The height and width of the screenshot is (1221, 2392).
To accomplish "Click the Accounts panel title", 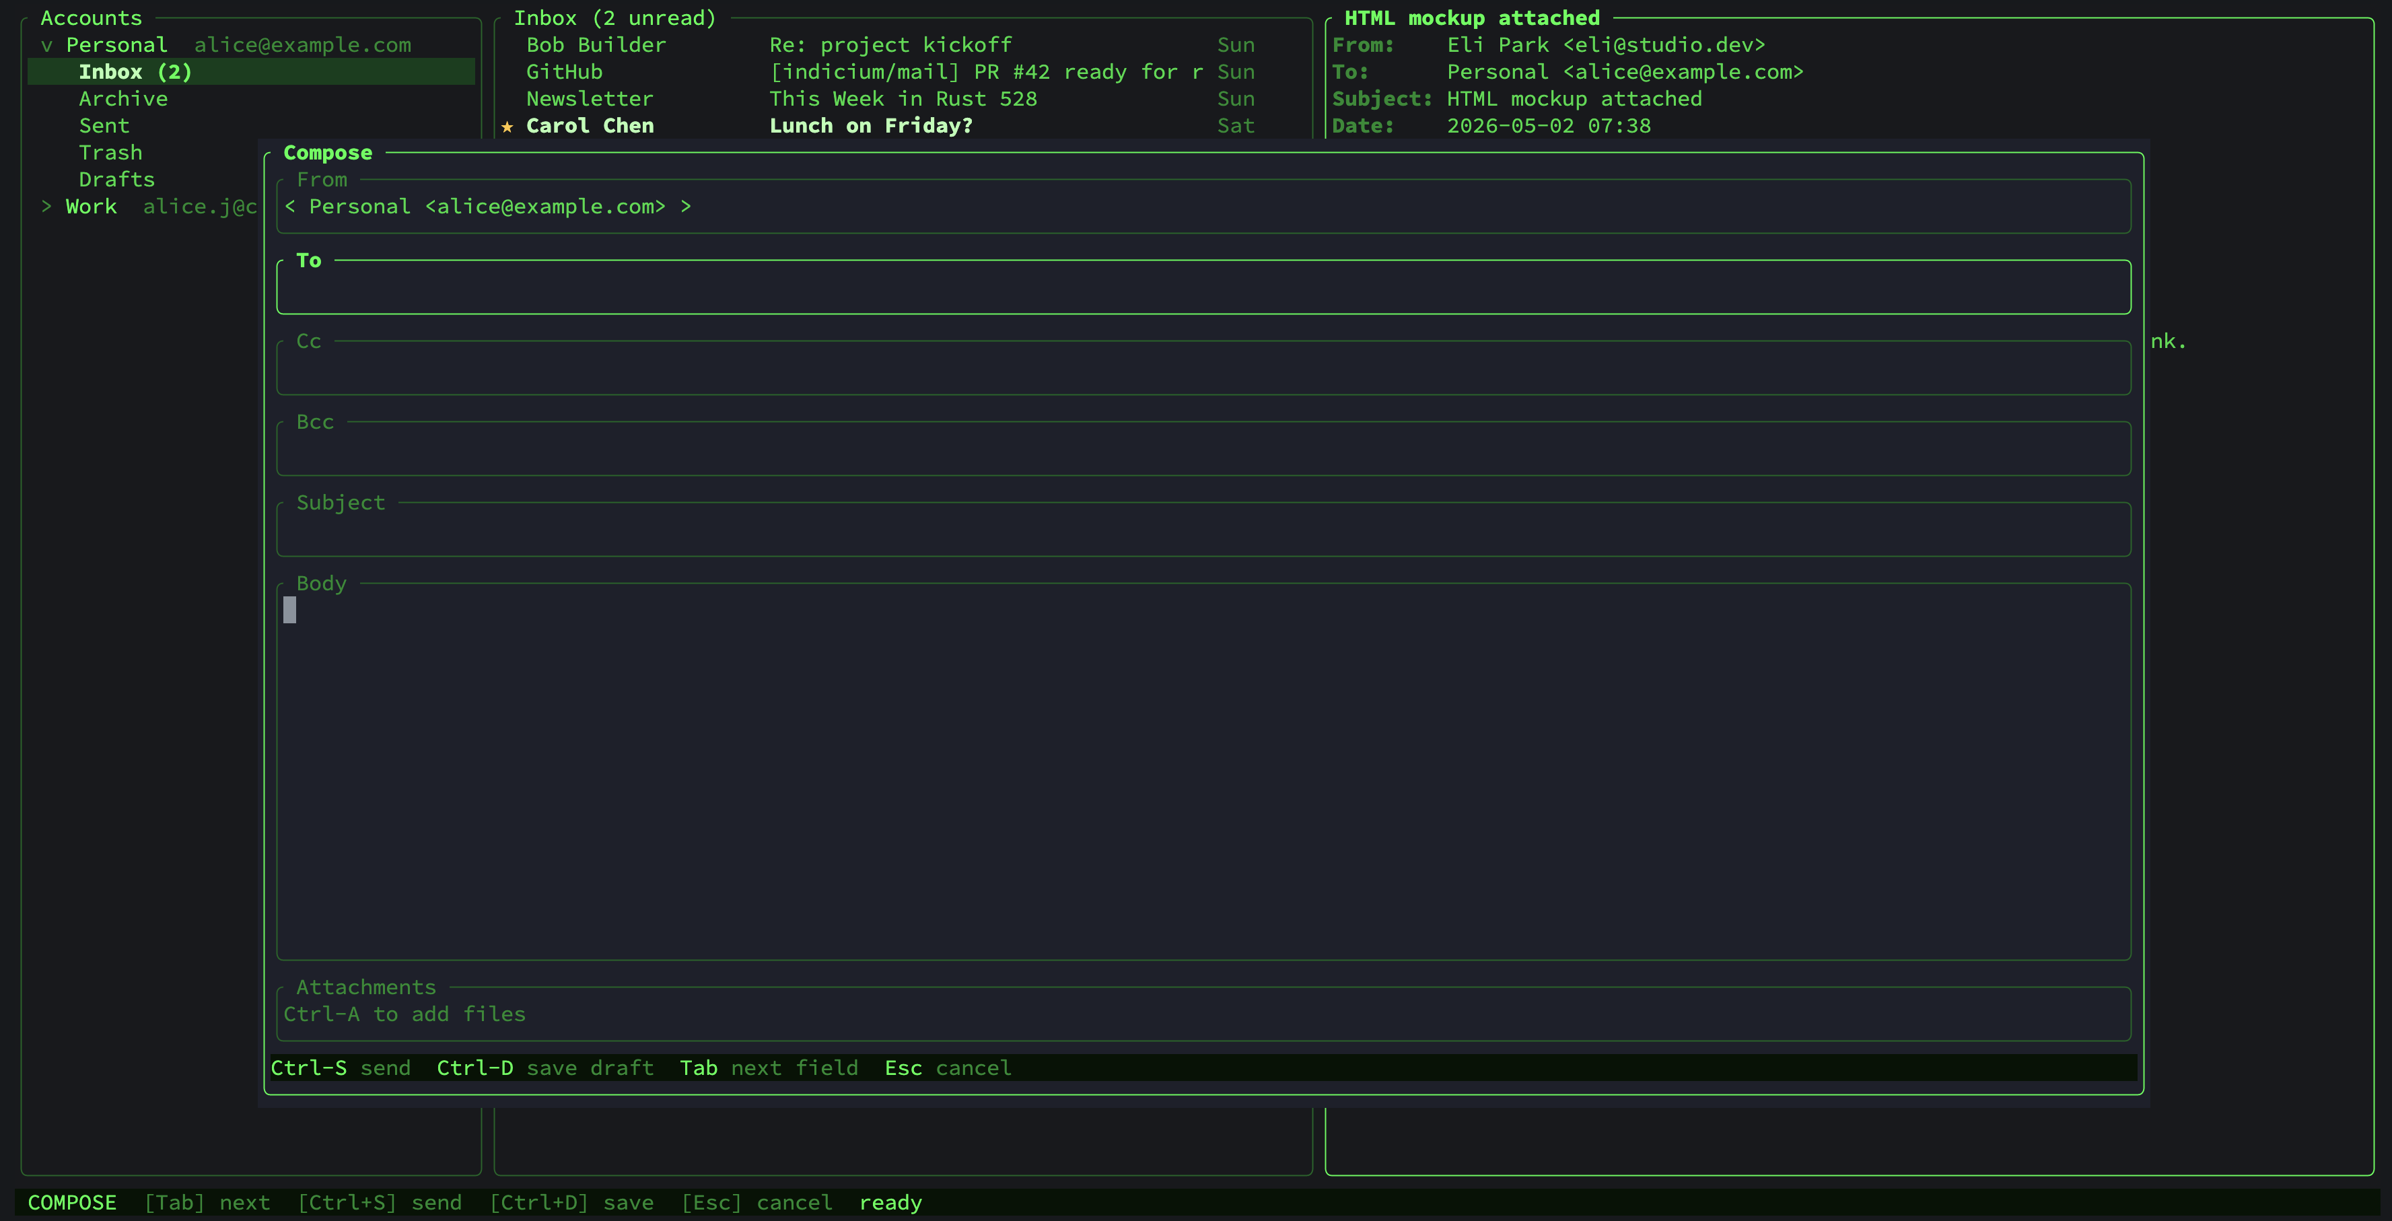I will 91,19.
